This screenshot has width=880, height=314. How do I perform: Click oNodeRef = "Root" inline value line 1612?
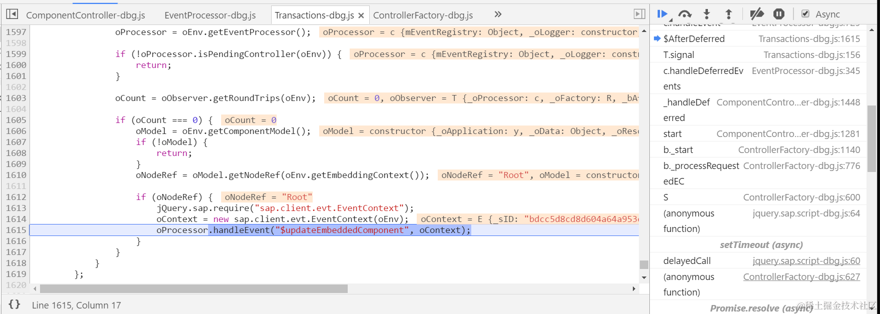pyautogui.click(x=268, y=197)
